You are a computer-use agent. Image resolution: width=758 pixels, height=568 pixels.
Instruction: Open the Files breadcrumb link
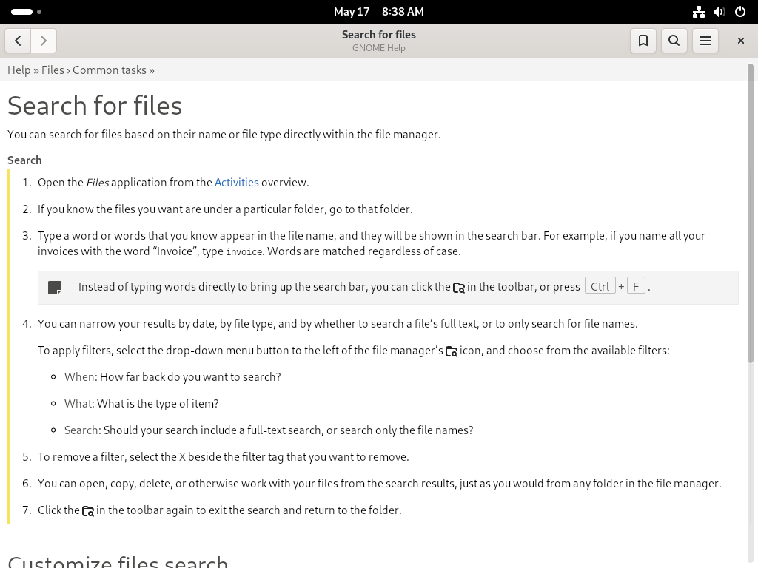point(53,70)
